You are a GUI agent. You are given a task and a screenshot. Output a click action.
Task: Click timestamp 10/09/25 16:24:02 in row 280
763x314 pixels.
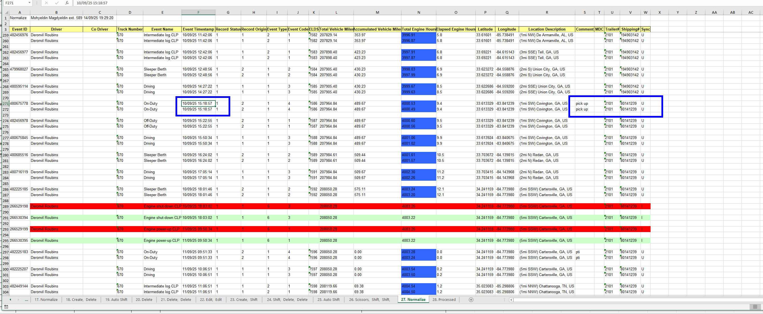[198, 155]
